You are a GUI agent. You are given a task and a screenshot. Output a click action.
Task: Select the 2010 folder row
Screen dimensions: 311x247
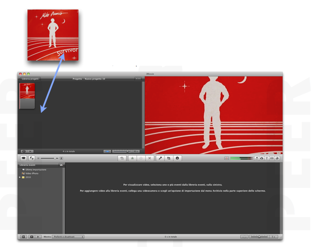coord(41,177)
